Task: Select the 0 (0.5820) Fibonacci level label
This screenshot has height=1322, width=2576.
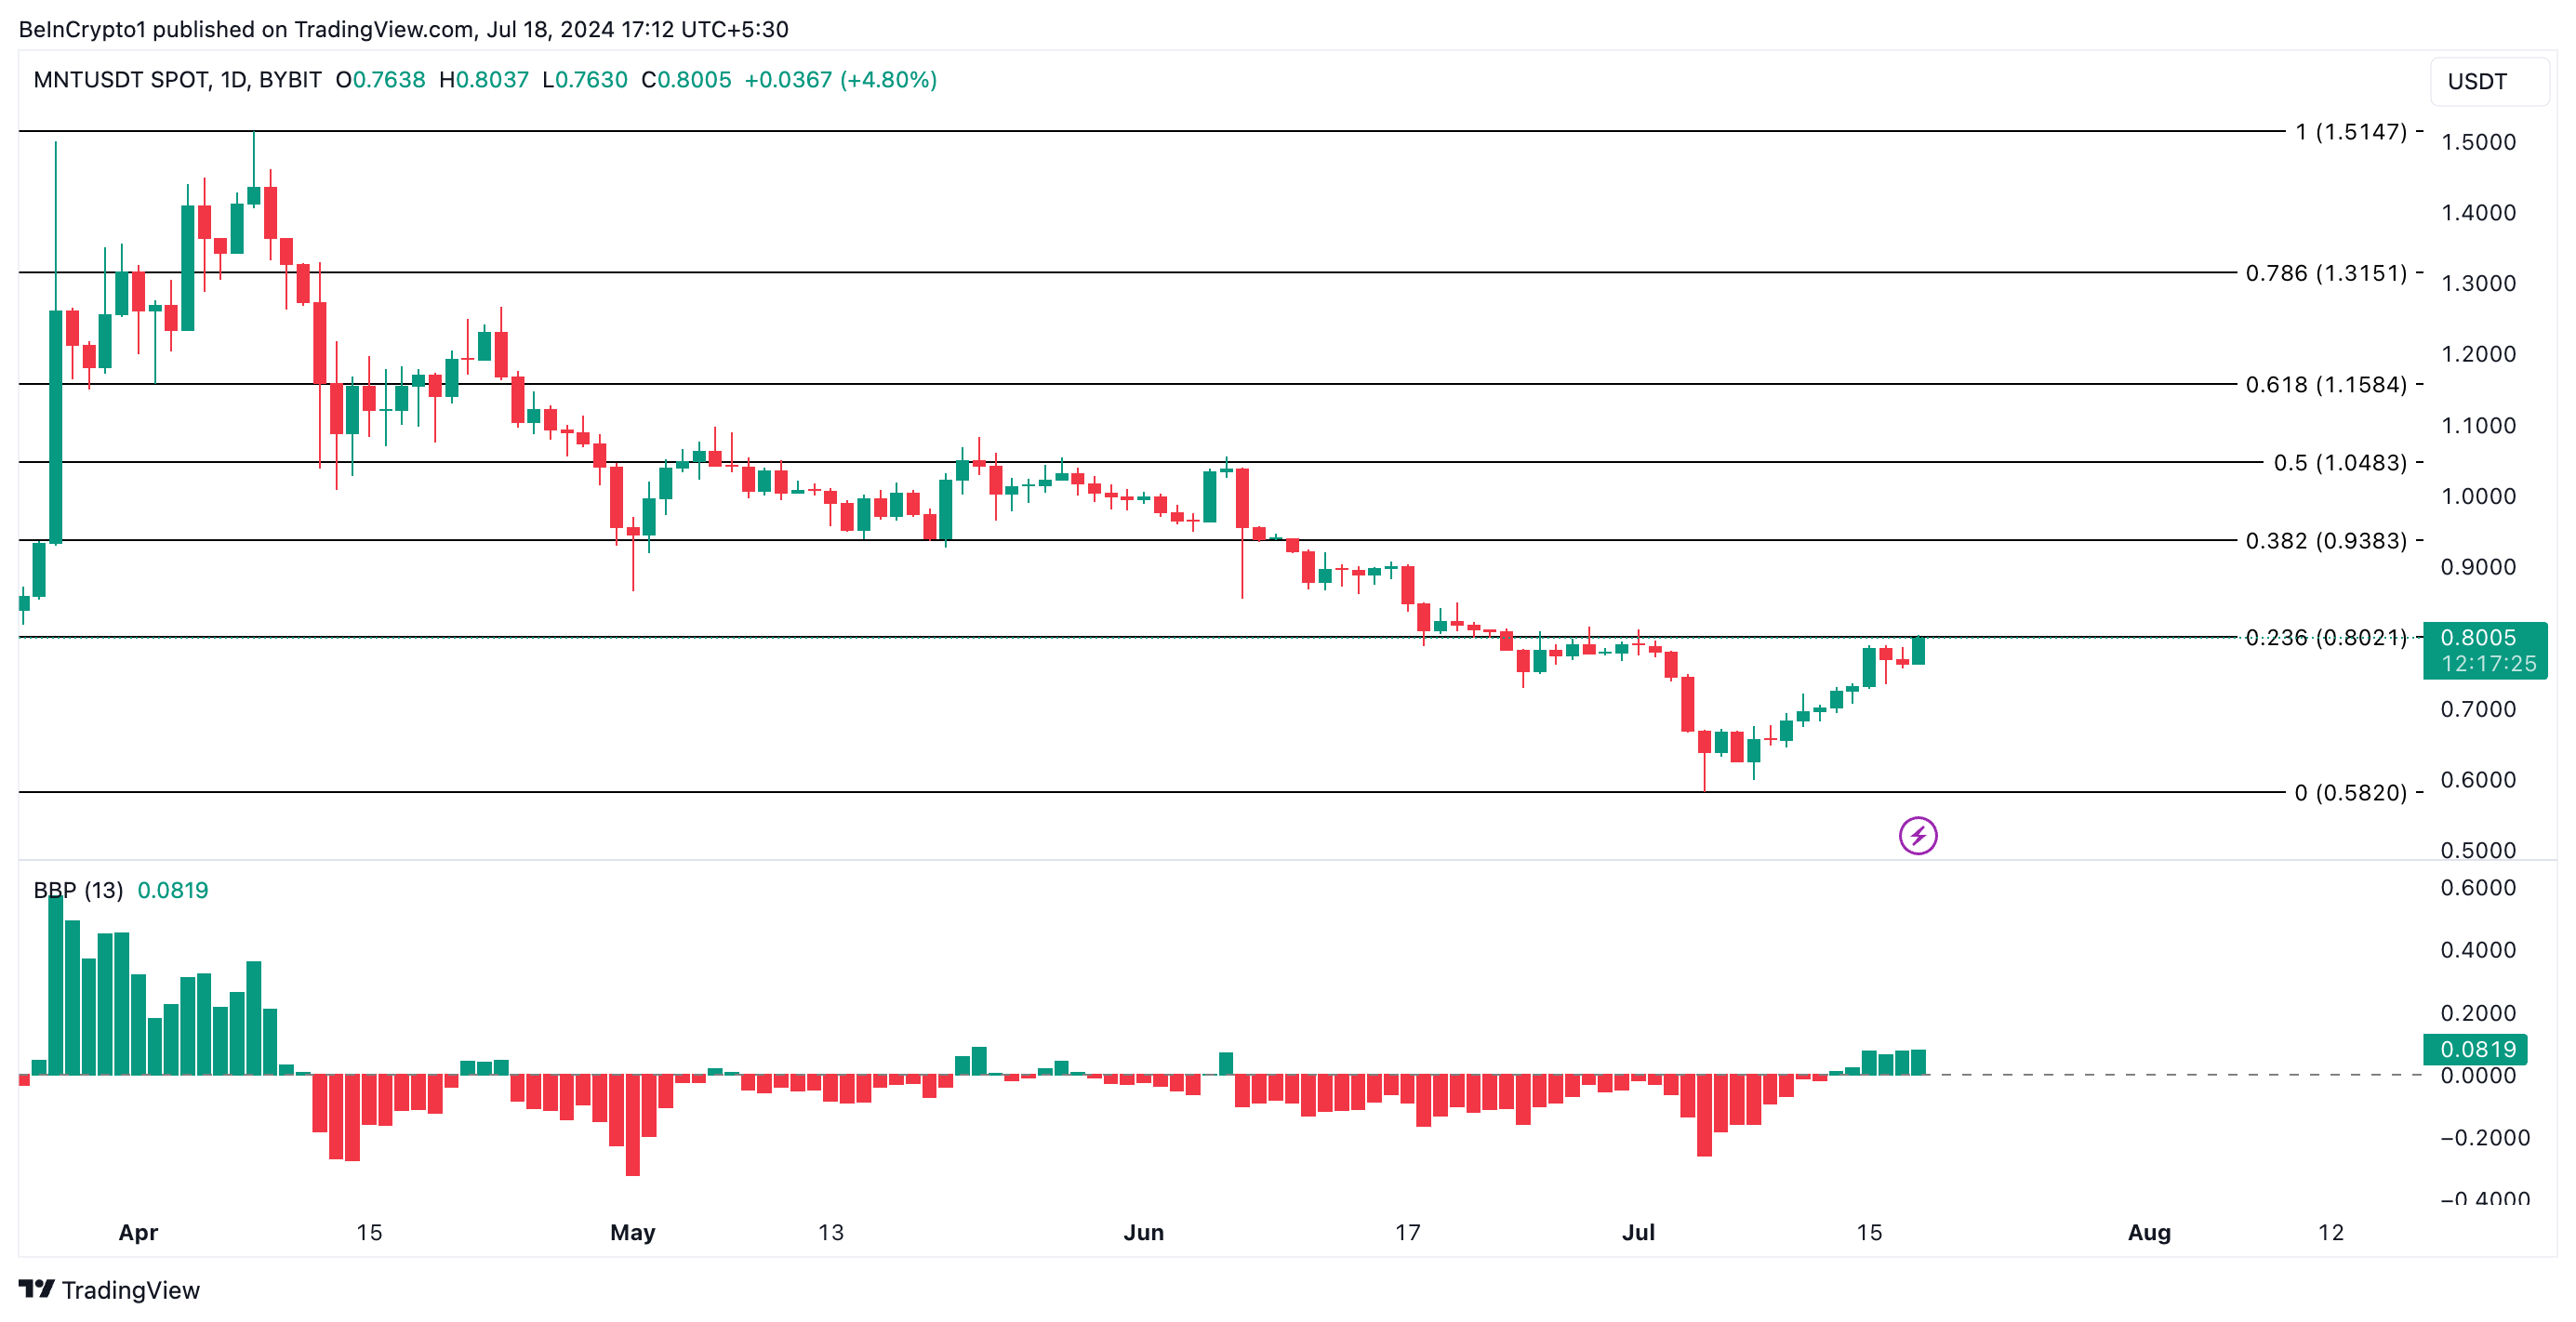Action: click(2350, 793)
